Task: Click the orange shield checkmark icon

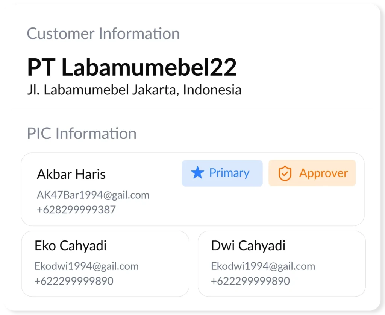Action: click(x=285, y=173)
